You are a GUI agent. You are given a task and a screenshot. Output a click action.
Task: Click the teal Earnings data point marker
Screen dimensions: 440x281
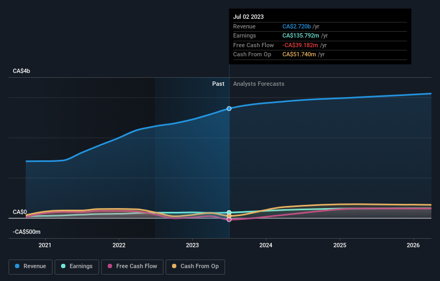point(229,212)
